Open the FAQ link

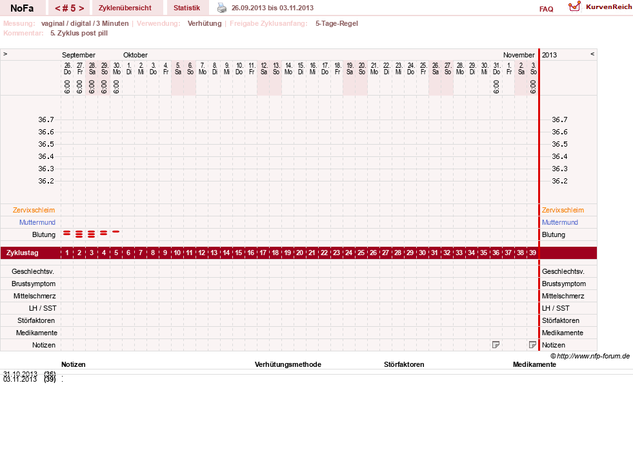click(x=546, y=9)
